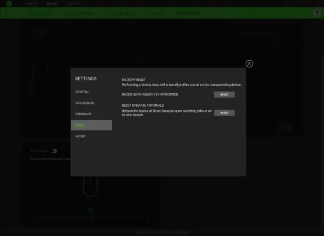Click the SETTINGS title text
The image size is (324, 236).
[85, 79]
